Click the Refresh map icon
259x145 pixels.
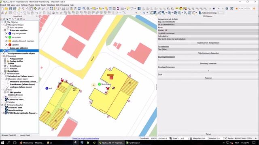79,8
